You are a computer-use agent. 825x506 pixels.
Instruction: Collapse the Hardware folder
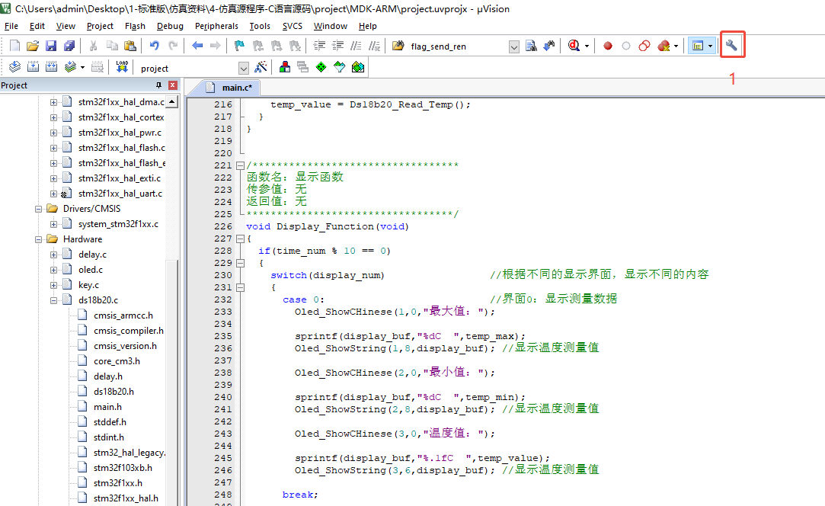[38, 239]
